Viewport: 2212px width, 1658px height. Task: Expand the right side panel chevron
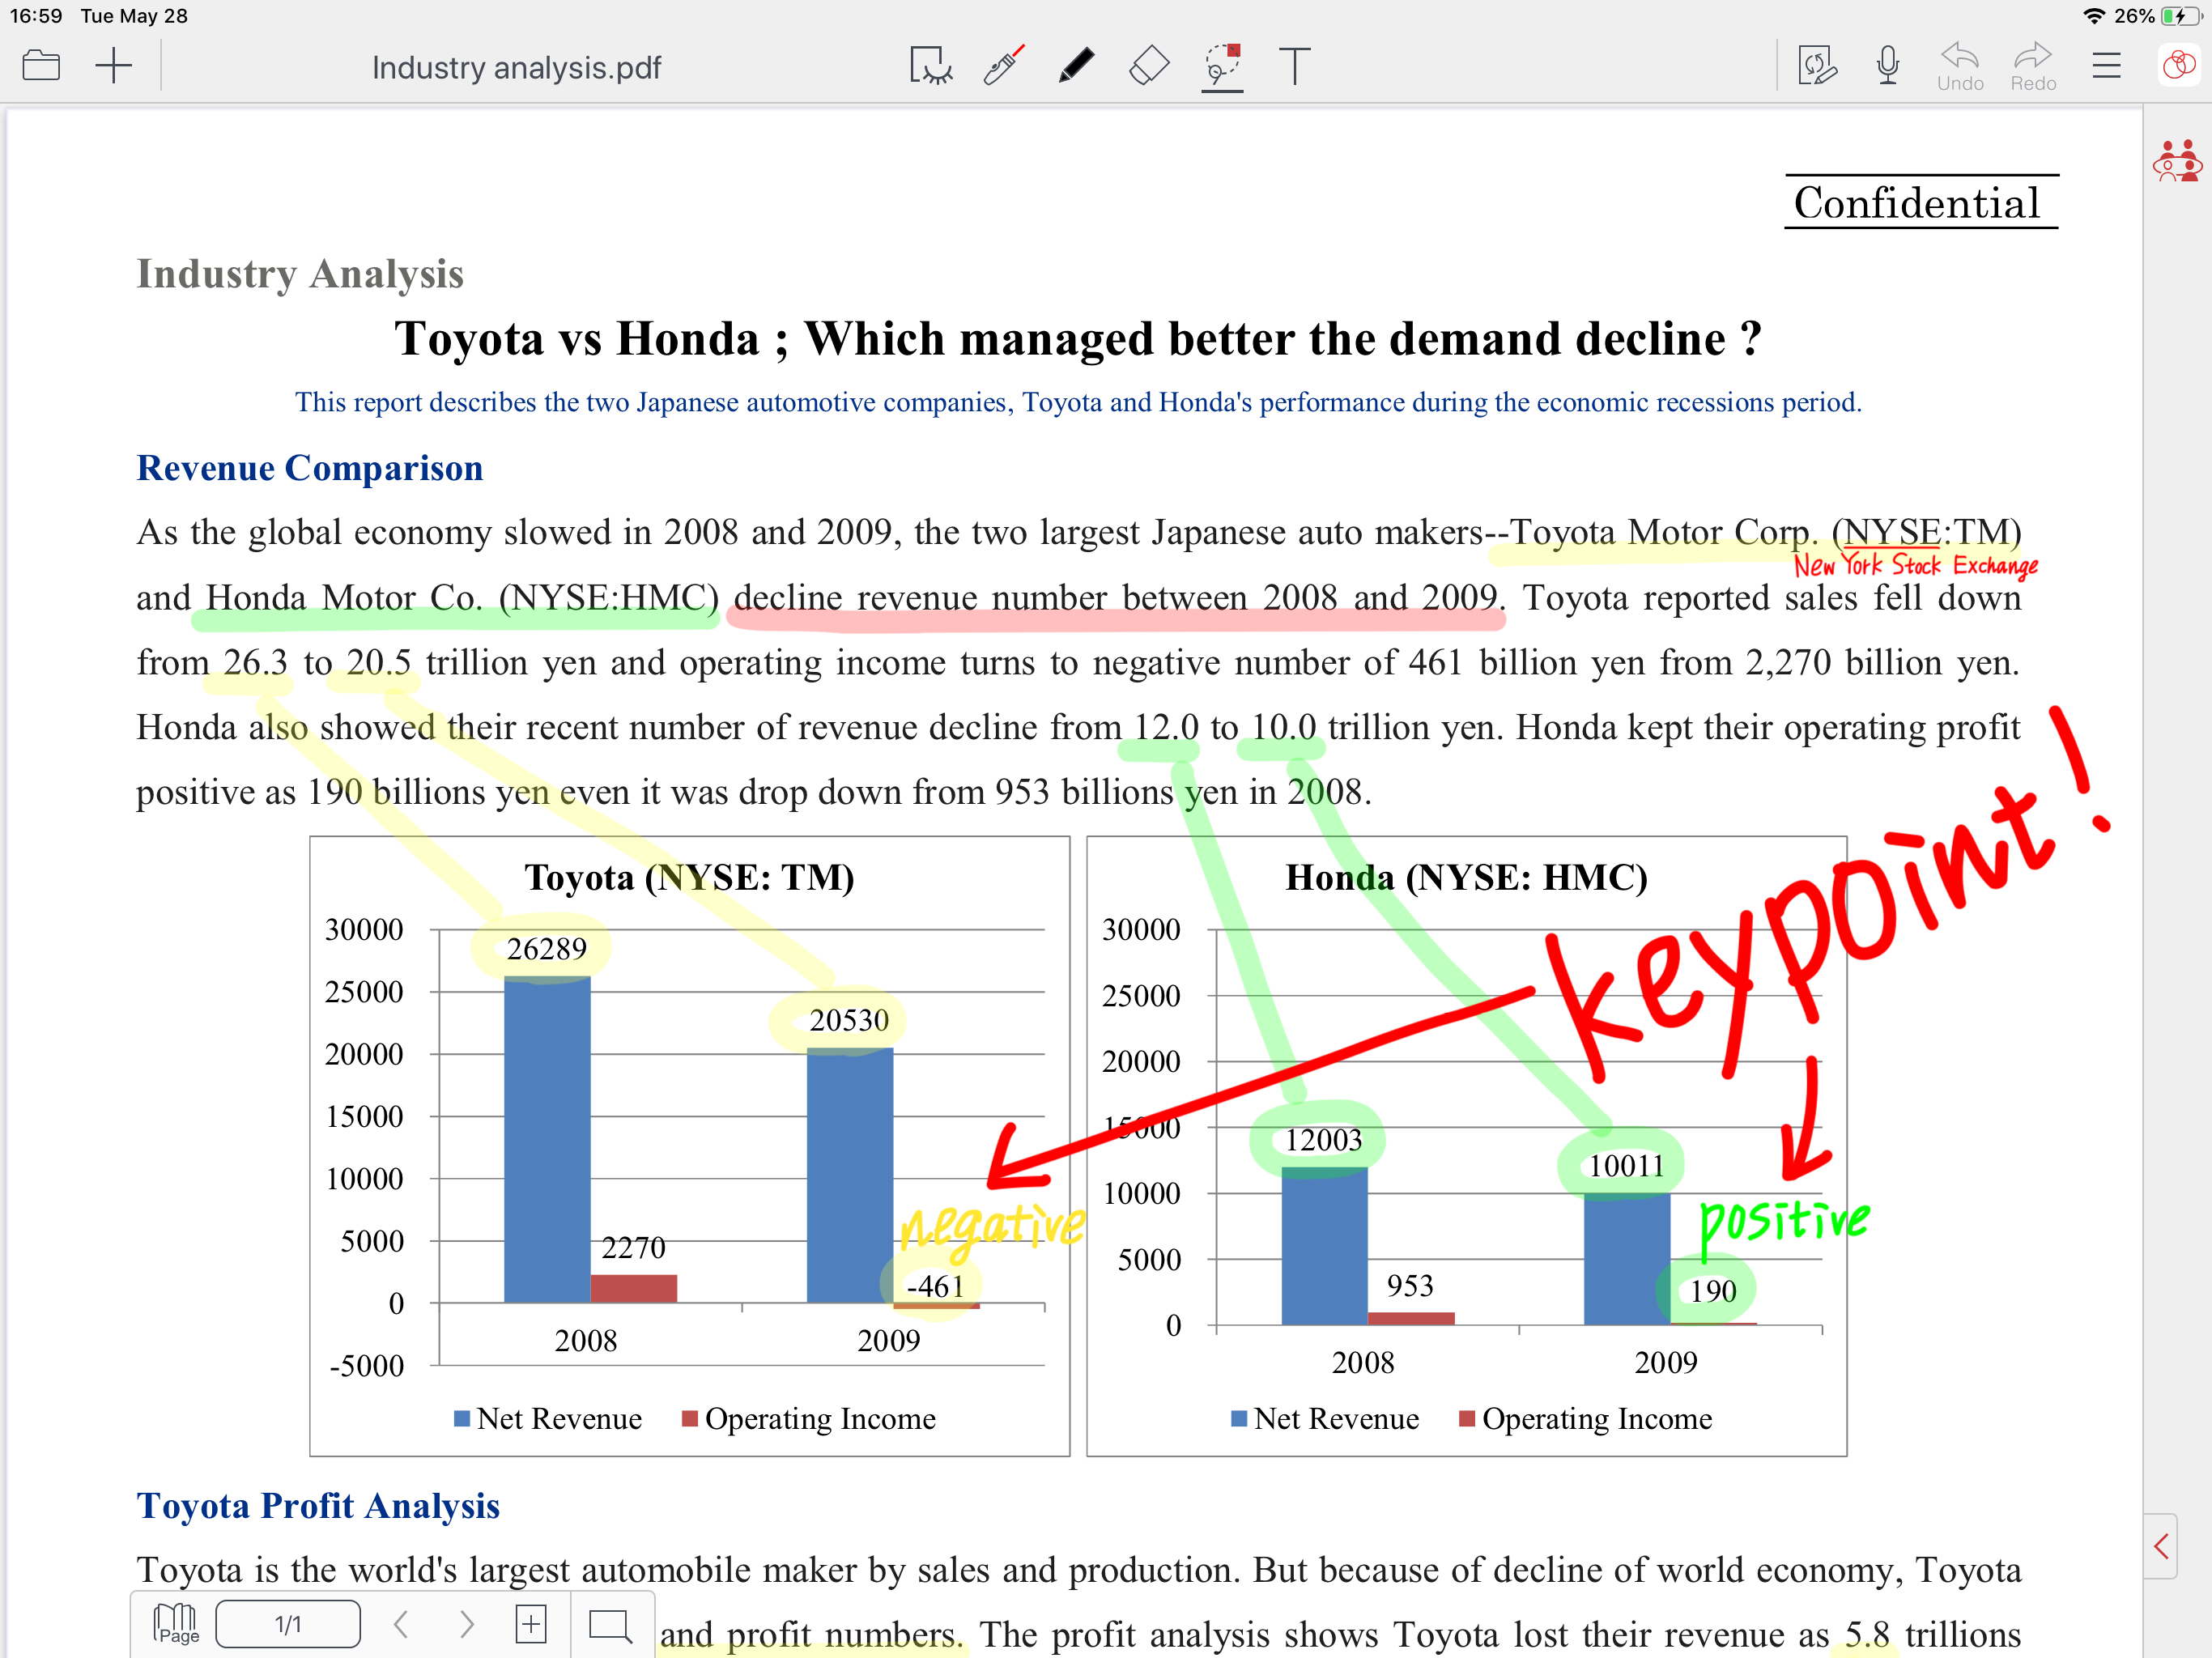2161,1546
